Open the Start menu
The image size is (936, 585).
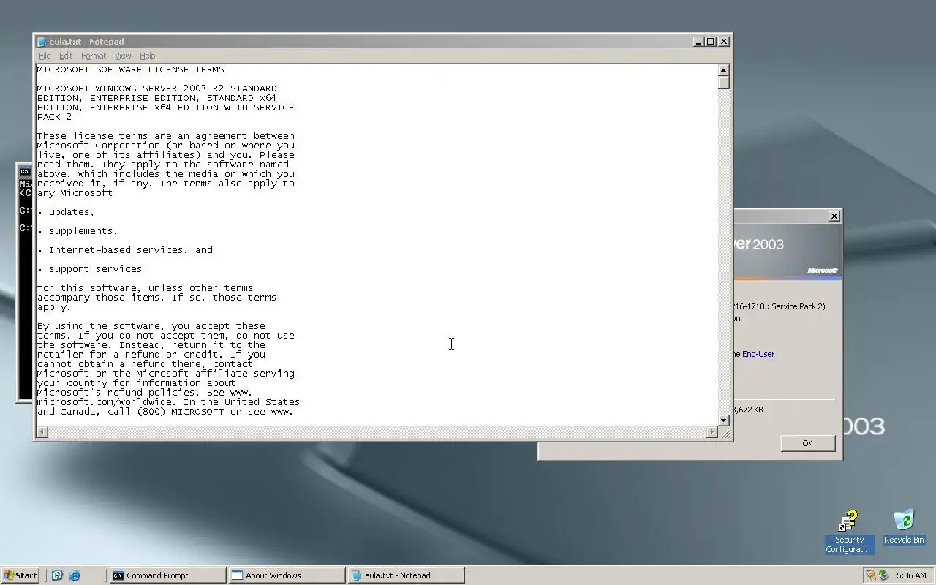pos(20,575)
